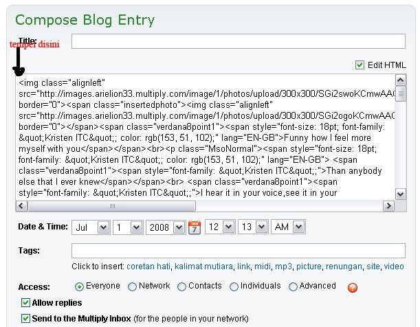The height and width of the screenshot is (327, 420).
Task: Open the minutes dropdown showing 13
Action: pyautogui.click(x=253, y=227)
